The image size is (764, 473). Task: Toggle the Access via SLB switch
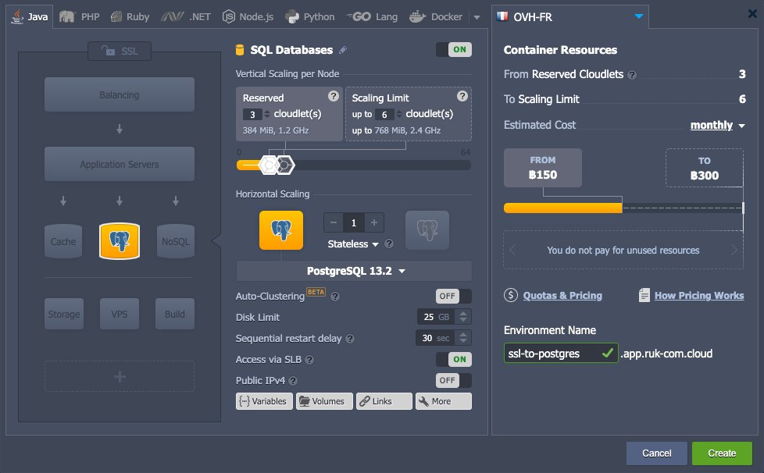[454, 359]
